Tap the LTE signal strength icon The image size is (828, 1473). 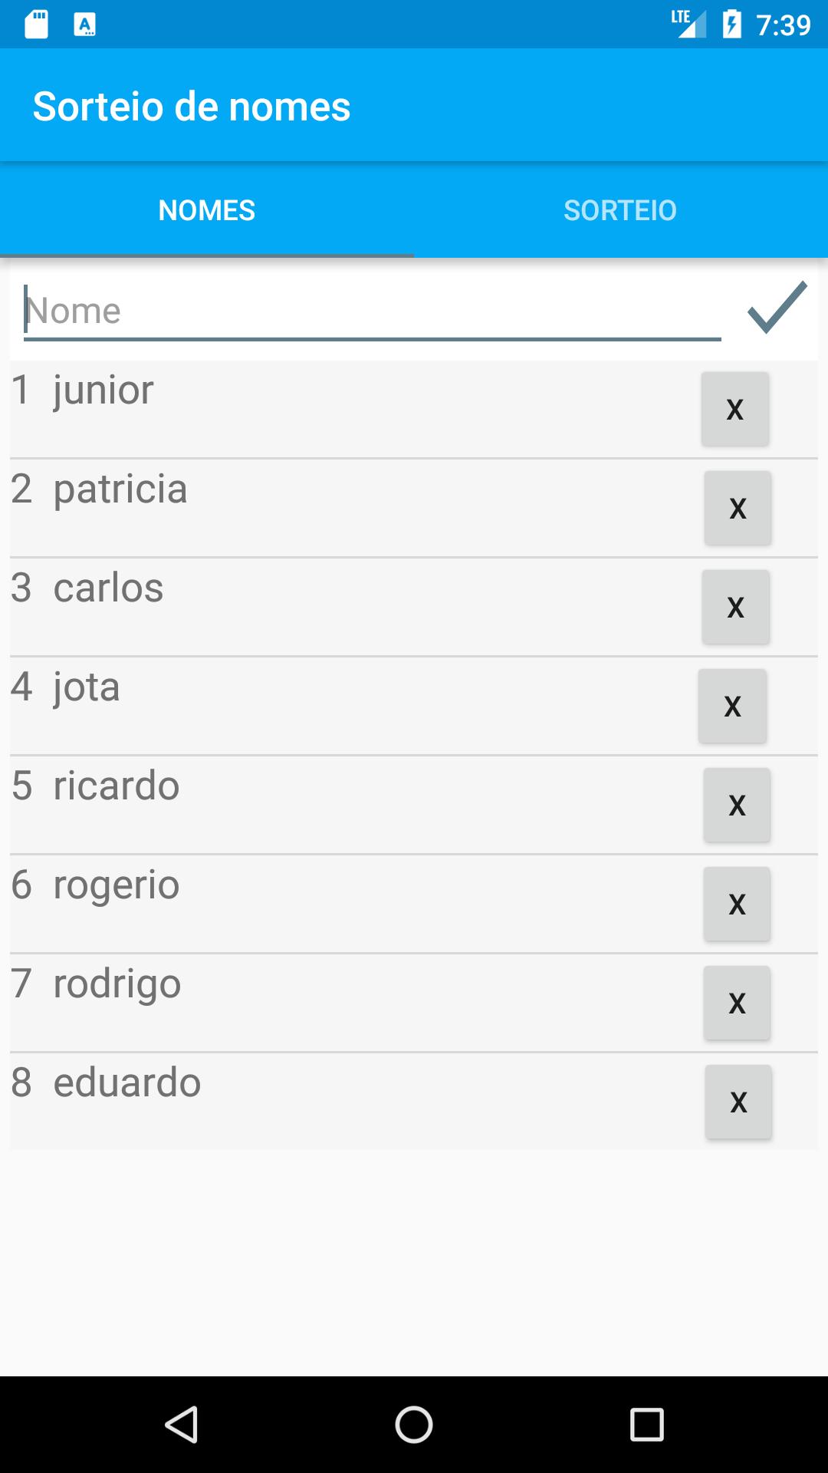(x=688, y=23)
